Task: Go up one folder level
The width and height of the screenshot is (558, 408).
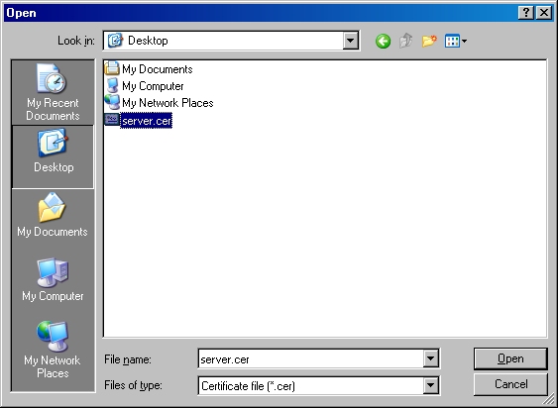Action: pos(405,41)
